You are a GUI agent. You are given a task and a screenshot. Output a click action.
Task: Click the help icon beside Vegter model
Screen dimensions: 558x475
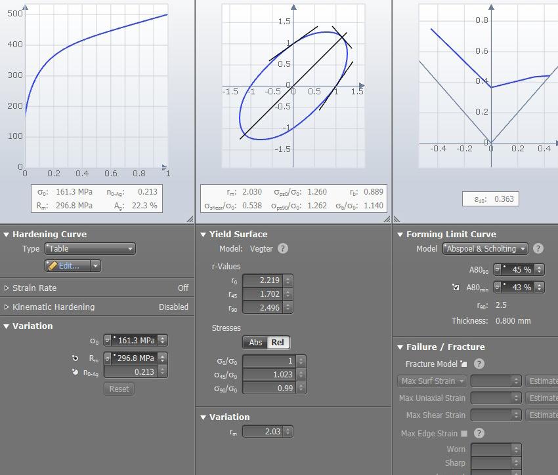(283, 248)
